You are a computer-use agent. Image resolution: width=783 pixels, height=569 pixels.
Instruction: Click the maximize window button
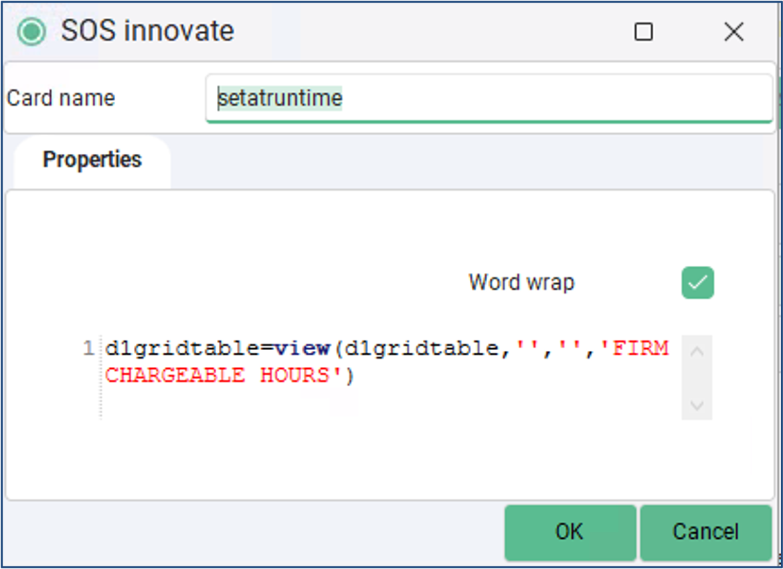point(644,31)
